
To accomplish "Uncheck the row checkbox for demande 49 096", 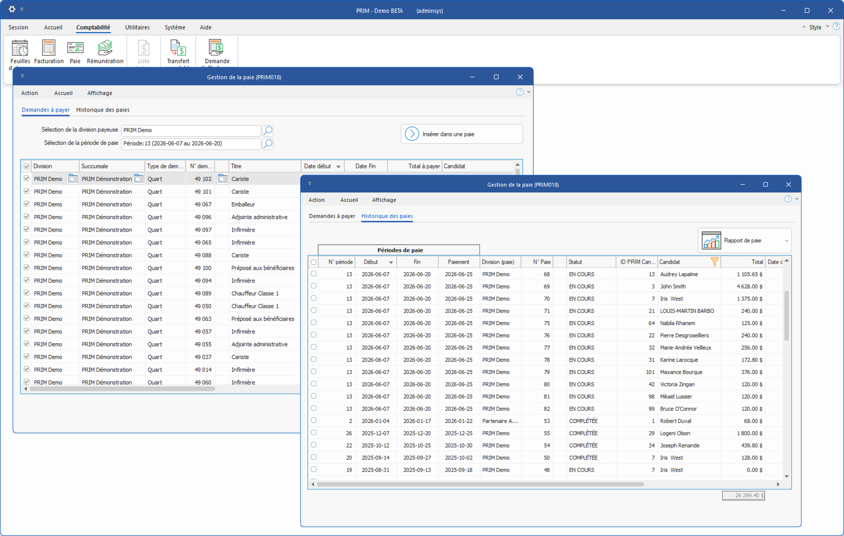I will click(27, 216).
